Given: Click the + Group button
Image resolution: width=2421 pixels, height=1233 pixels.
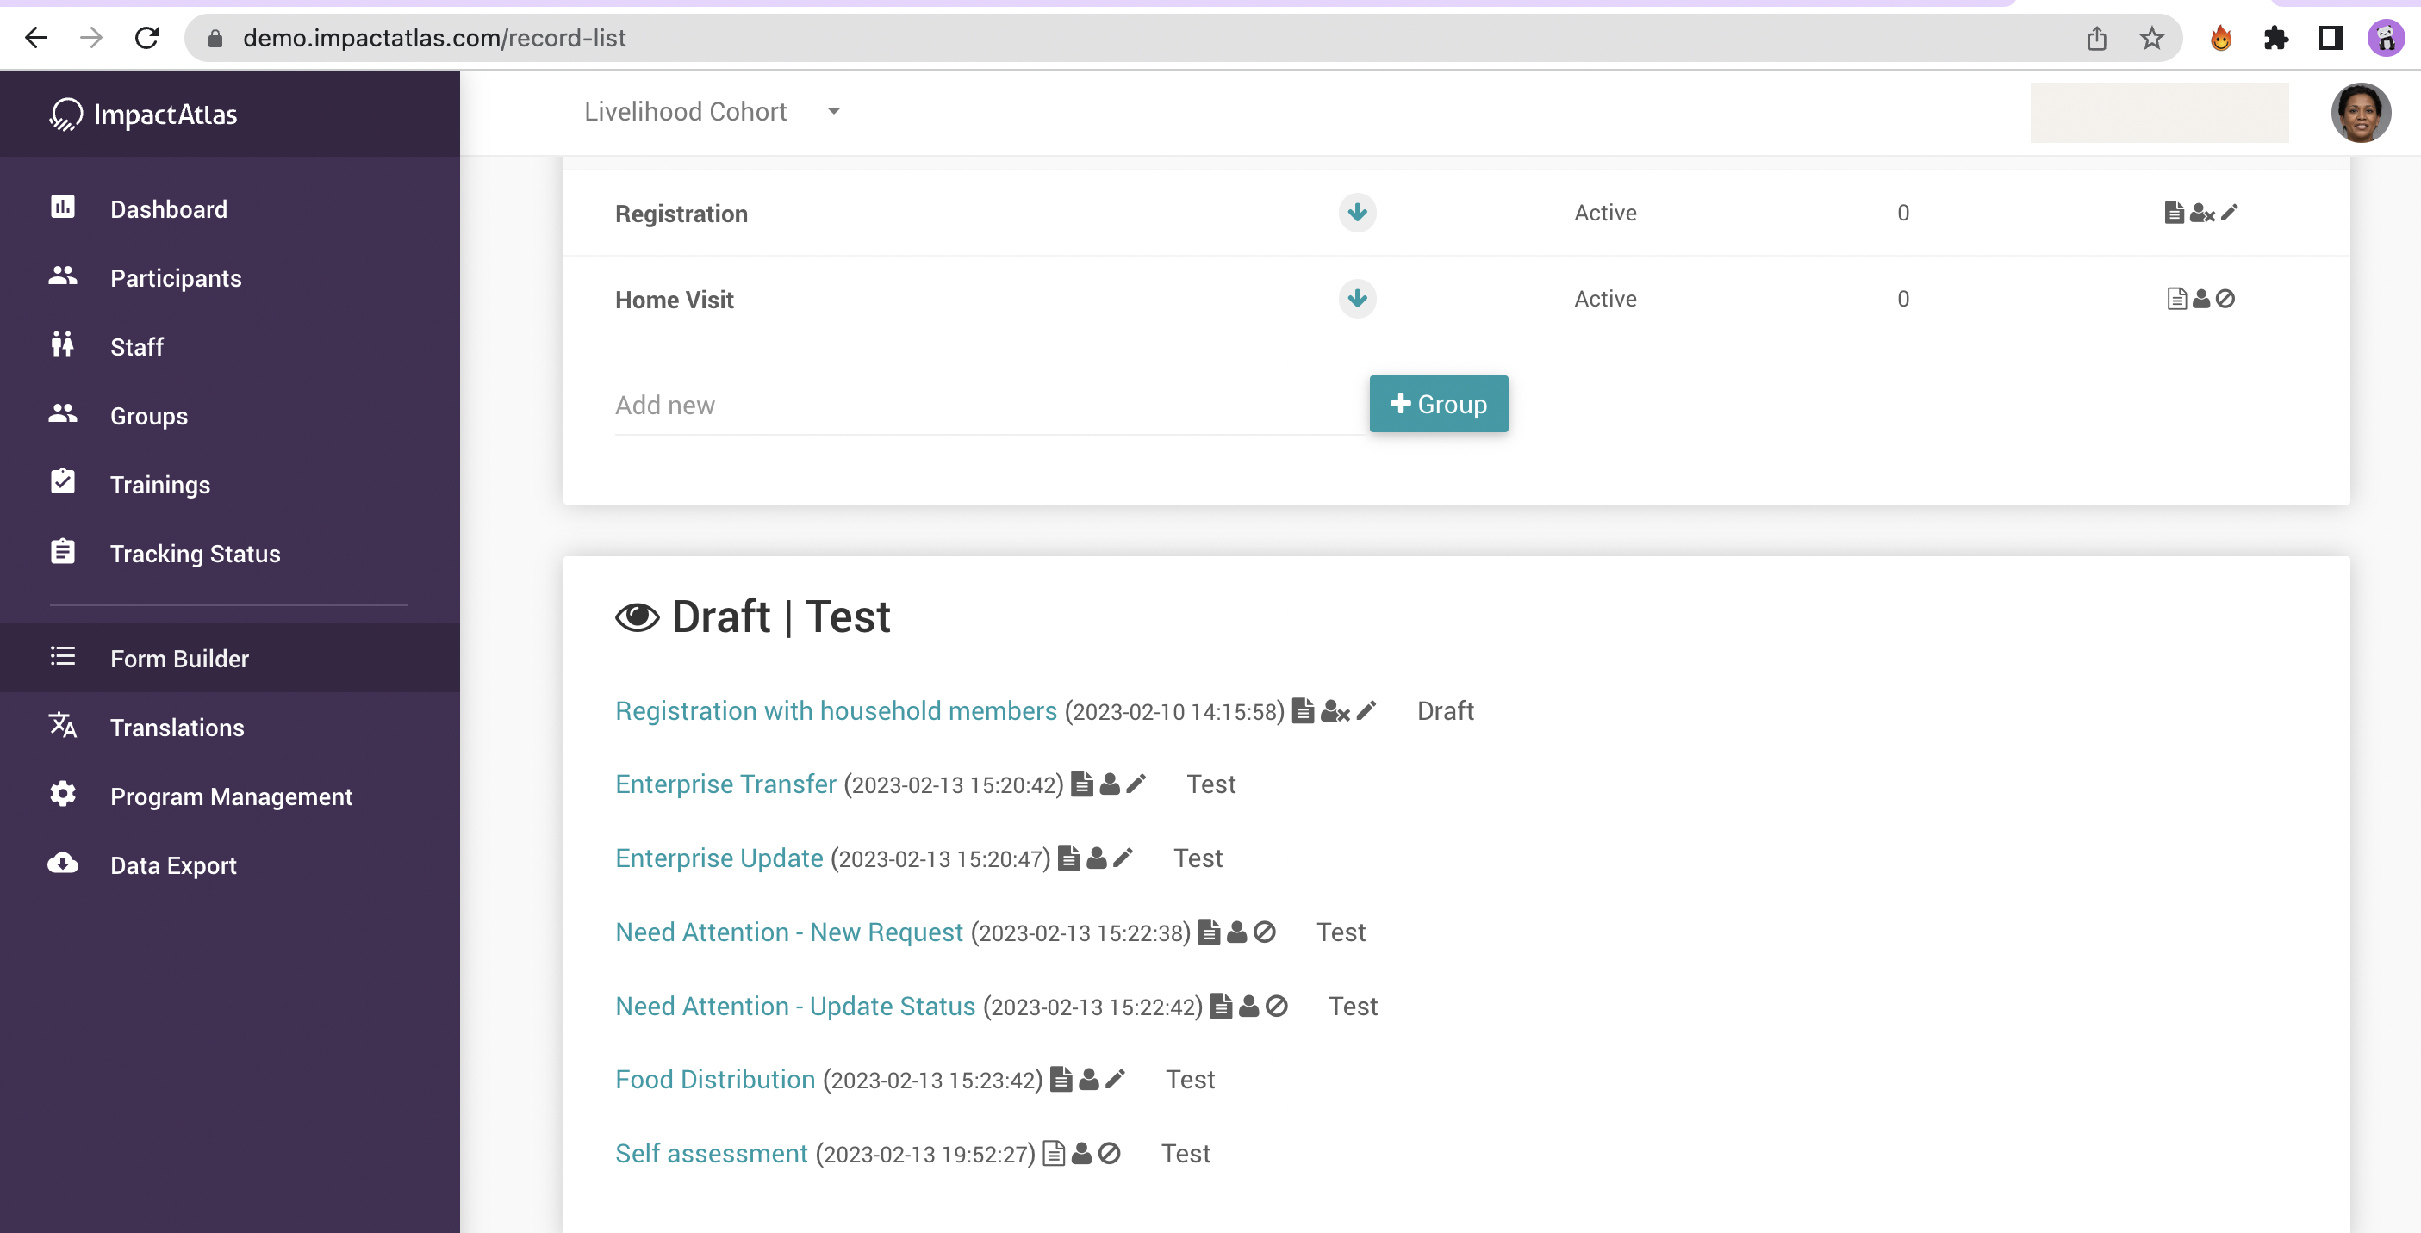Looking at the screenshot, I should (x=1438, y=404).
